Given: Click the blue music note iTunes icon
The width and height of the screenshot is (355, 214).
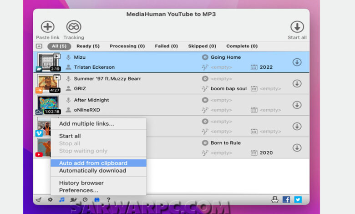Looking at the screenshot, I should tap(62, 200).
